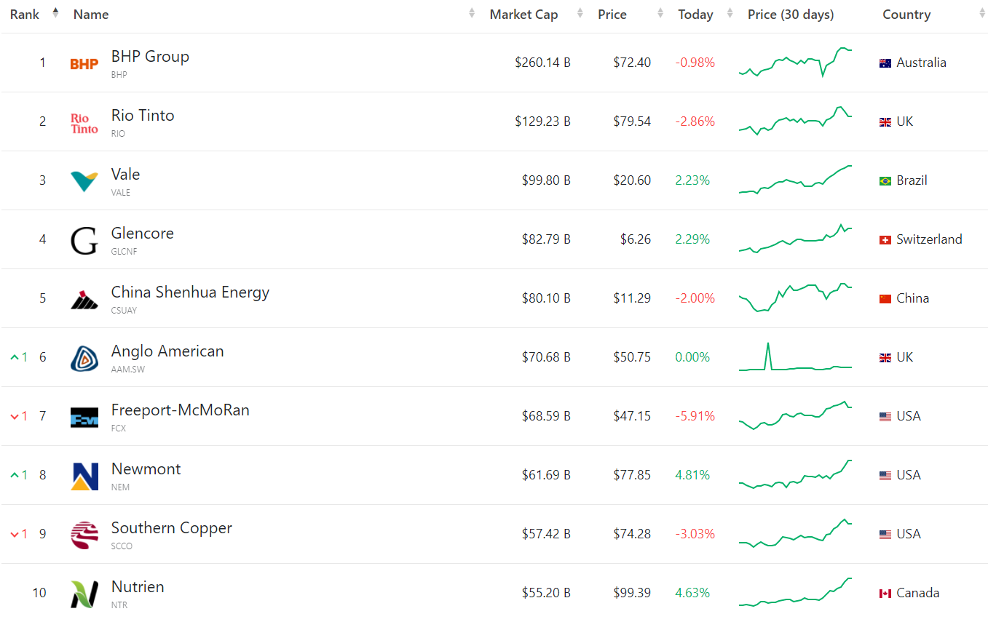The width and height of the screenshot is (988, 622).
Task: Open the Nutrien company link
Action: coord(138,587)
